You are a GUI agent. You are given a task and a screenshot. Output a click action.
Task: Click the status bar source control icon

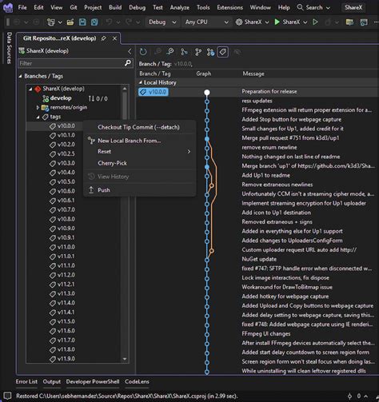[x=349, y=396]
